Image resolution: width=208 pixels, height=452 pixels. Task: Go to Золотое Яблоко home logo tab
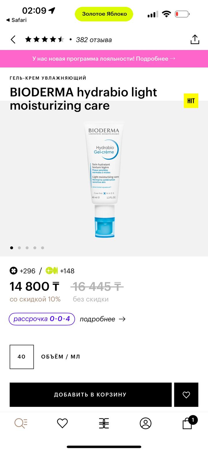104,423
